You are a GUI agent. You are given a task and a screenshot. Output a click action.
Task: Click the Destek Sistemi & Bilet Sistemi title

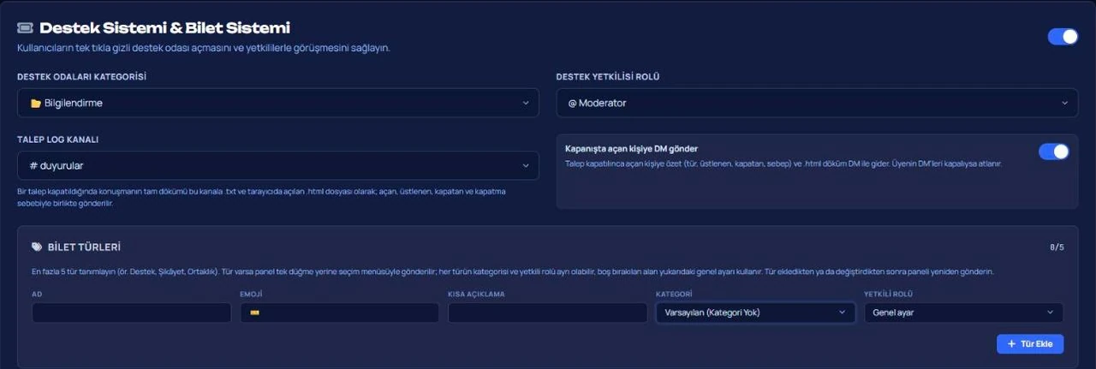coord(164,28)
